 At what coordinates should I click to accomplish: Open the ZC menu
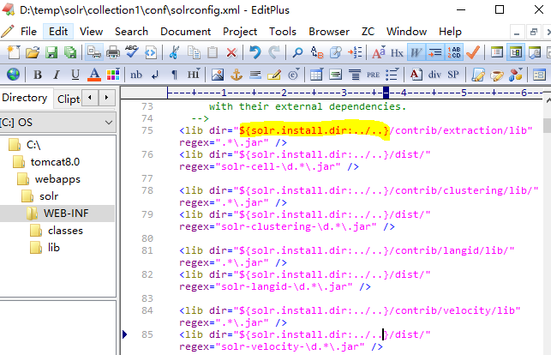(x=368, y=32)
